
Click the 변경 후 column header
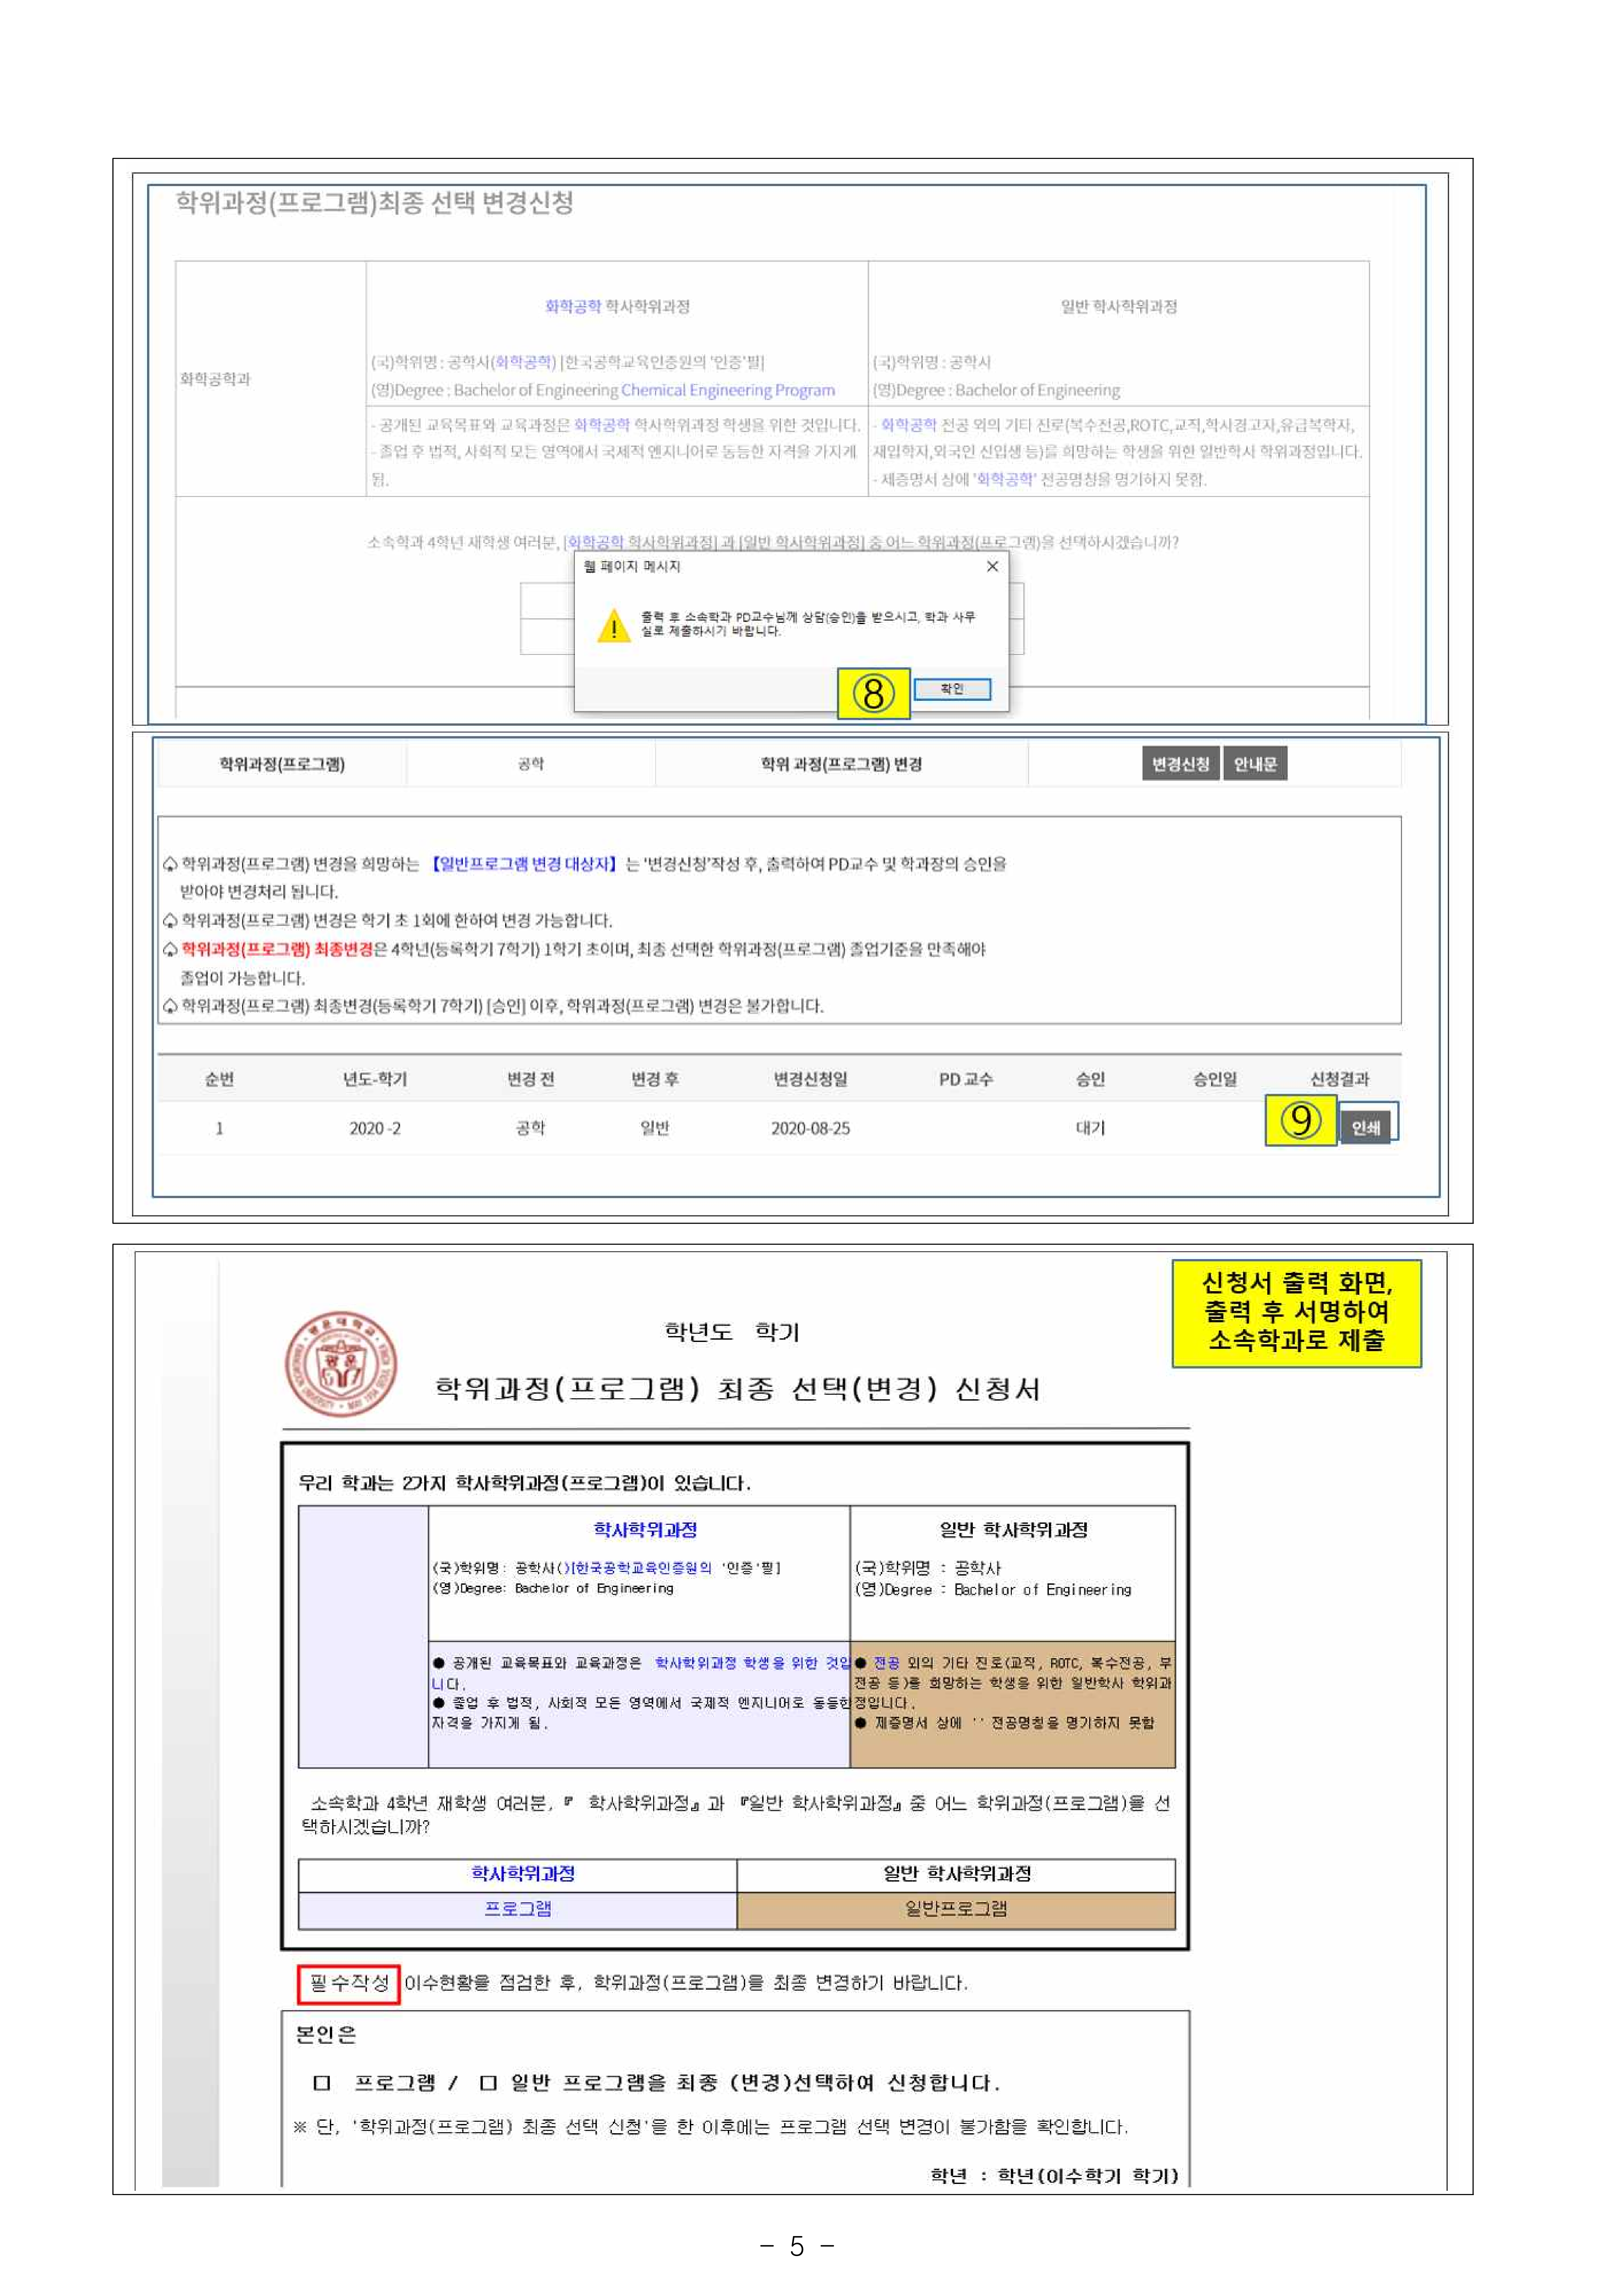(655, 1079)
